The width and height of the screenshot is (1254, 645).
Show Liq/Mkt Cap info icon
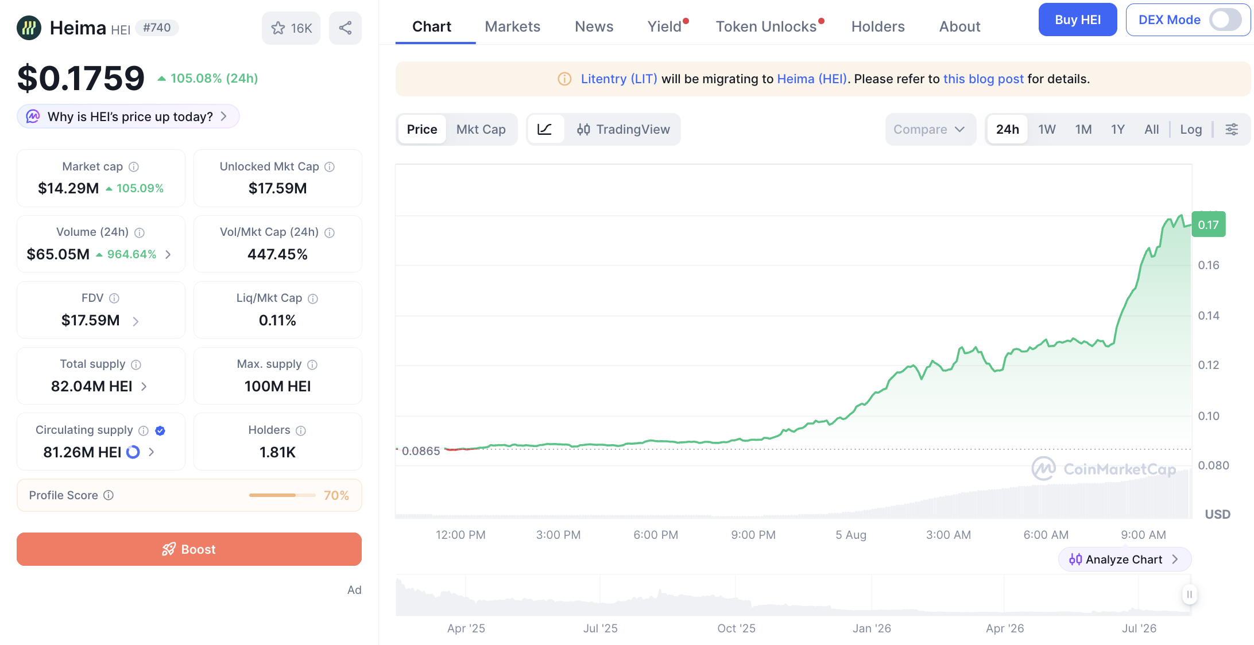313,298
